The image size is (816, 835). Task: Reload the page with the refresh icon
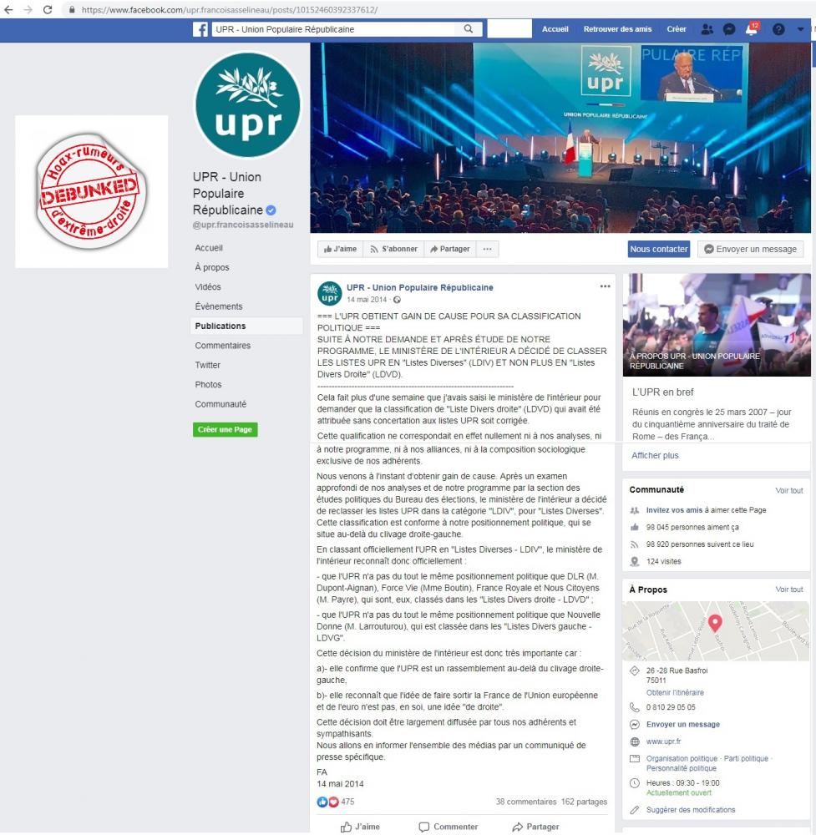(48, 9)
